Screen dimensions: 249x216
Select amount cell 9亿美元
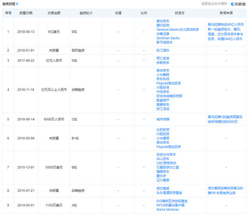54,32
